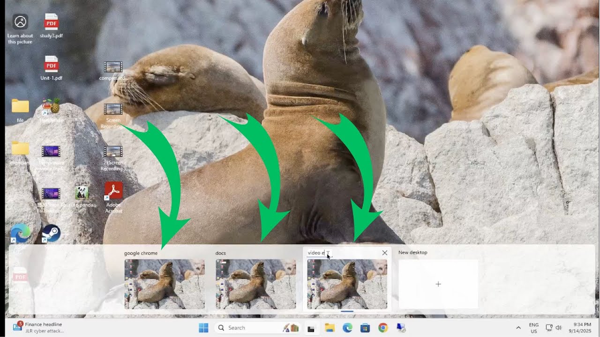600x337 pixels.
Task: Add a New desktop with plus tile
Action: [438, 284]
